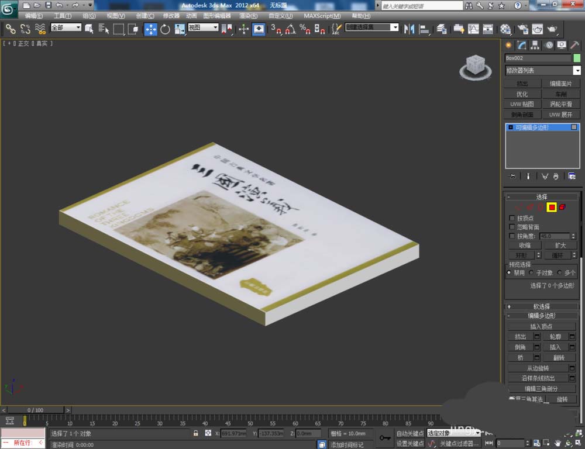Viewport: 585px width, 449px height.
Task: Click the Rotate tool icon
Action: (165, 29)
